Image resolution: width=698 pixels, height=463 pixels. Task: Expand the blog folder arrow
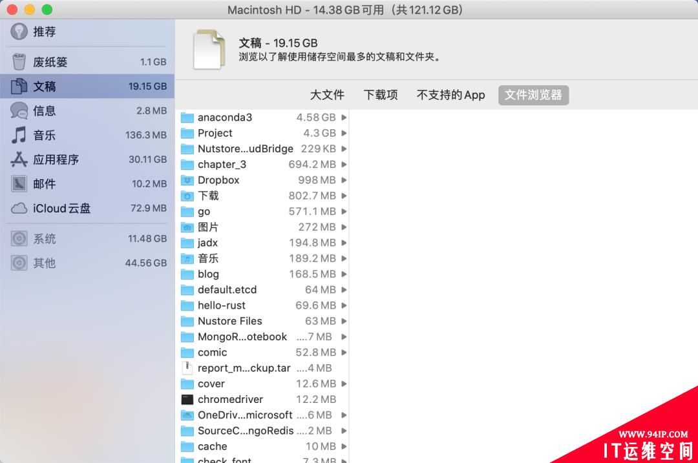344,274
